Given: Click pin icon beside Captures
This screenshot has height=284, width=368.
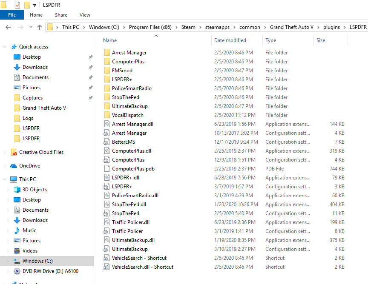Looking at the screenshot, I should tap(90, 98).
